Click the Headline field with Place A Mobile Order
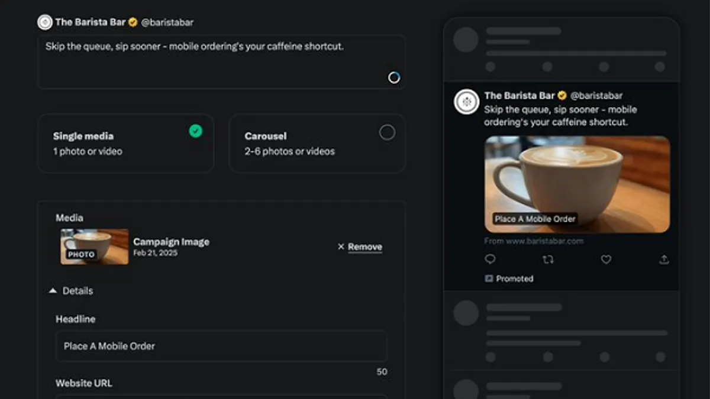710x399 pixels. click(221, 346)
